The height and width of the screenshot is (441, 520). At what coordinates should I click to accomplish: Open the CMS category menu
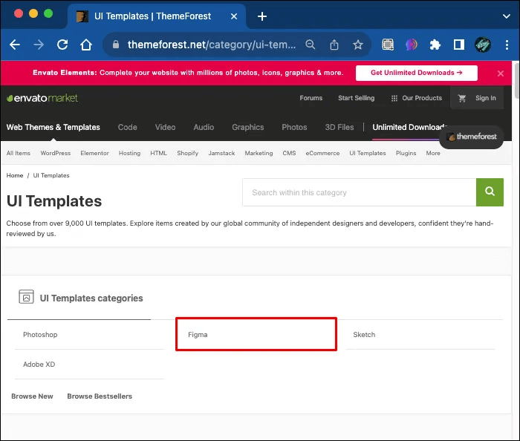tap(289, 153)
